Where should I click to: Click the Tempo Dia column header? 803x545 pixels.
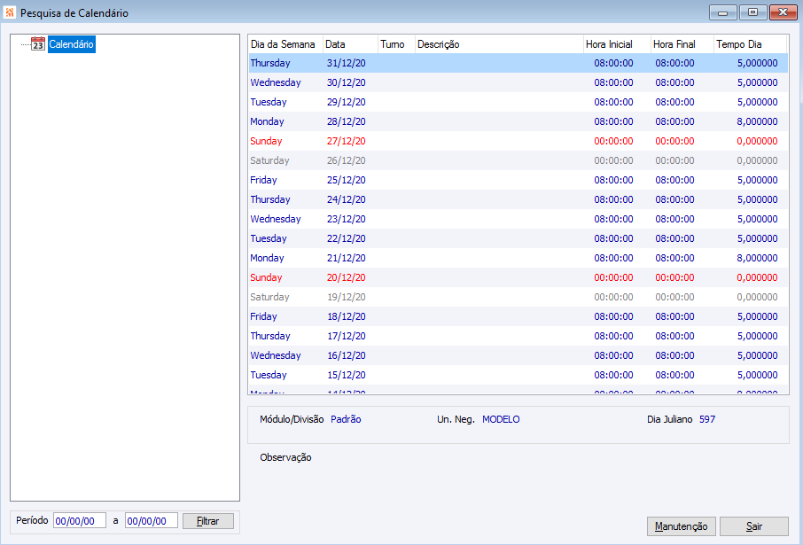pos(750,44)
